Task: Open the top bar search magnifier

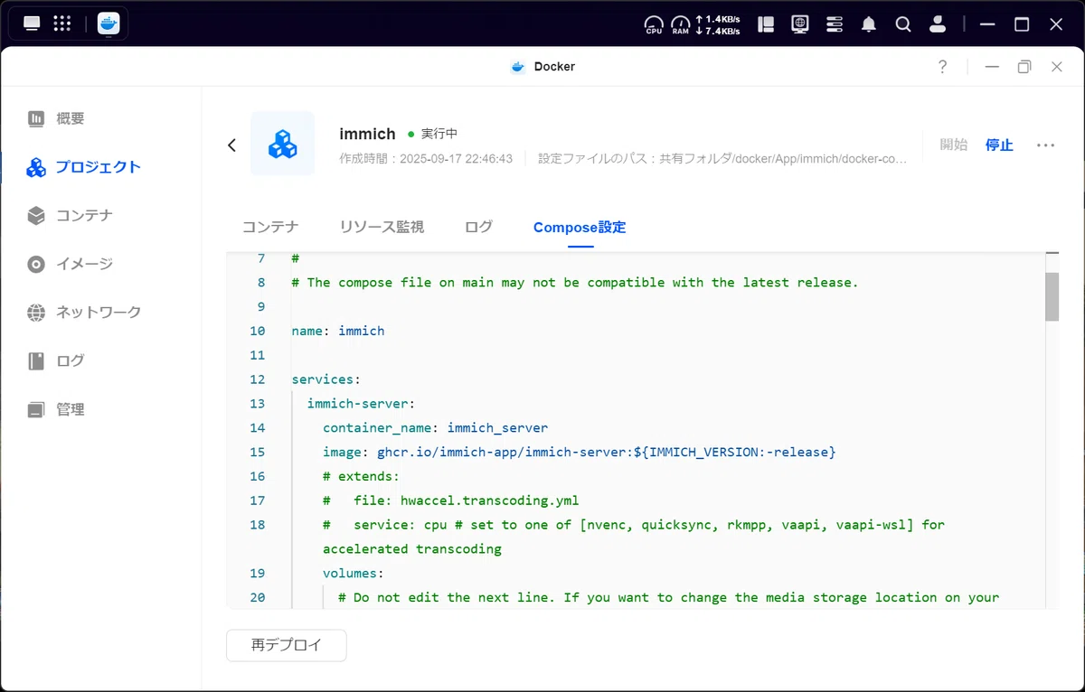Action: [x=903, y=24]
